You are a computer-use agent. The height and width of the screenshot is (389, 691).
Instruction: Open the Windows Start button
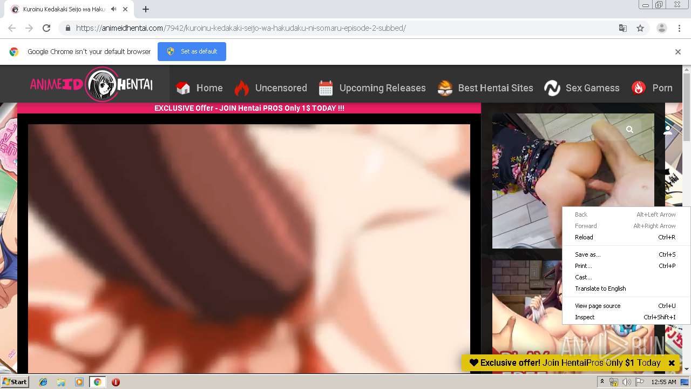(15, 381)
